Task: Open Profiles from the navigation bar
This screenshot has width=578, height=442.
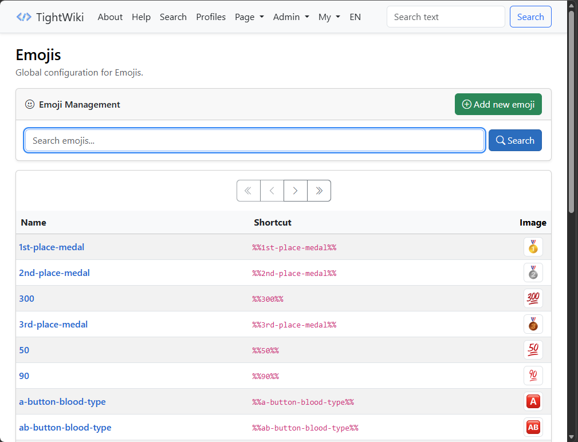Action: click(x=211, y=17)
